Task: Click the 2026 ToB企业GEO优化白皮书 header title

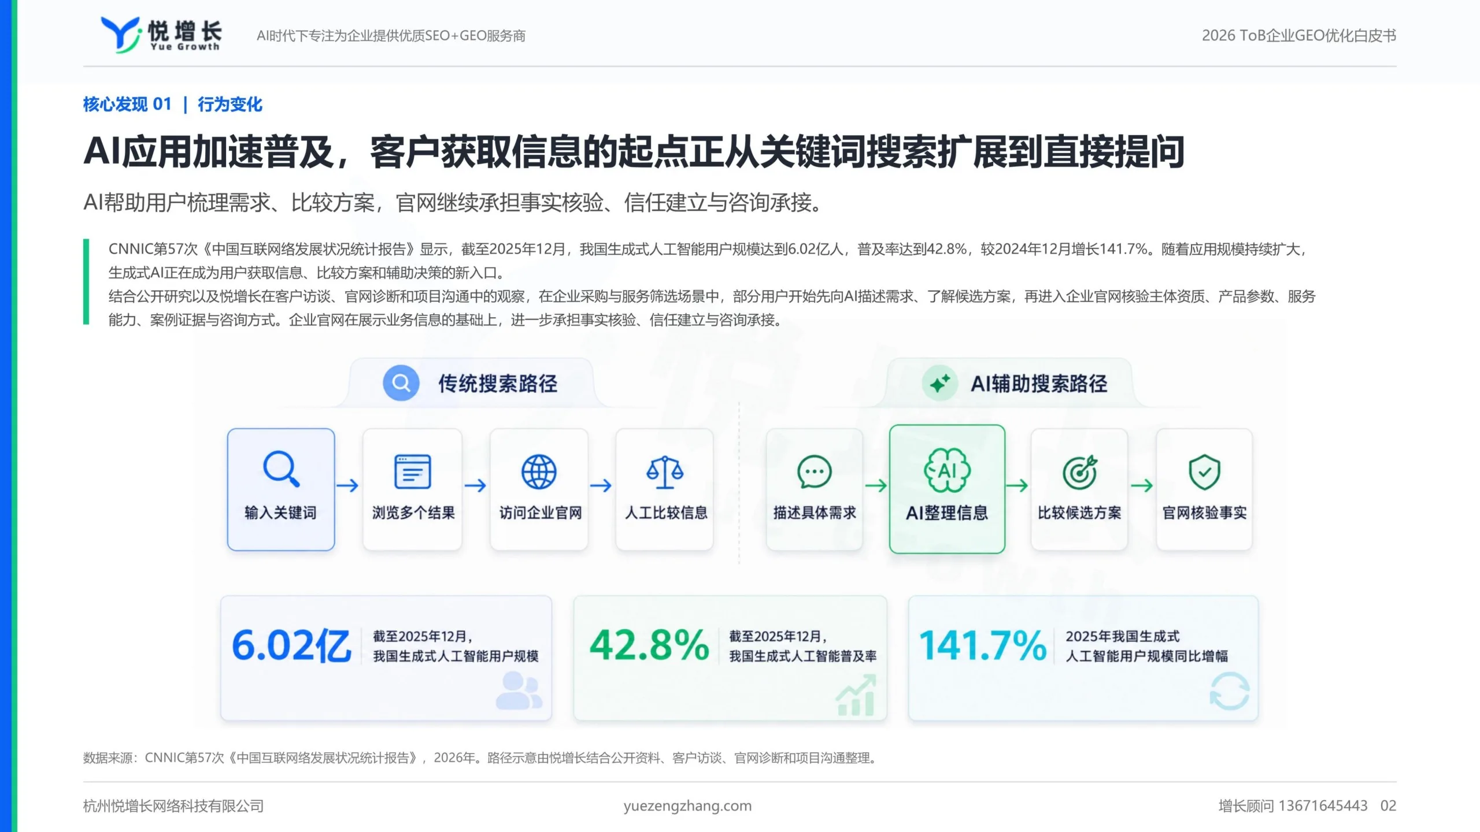Action: coord(1299,36)
